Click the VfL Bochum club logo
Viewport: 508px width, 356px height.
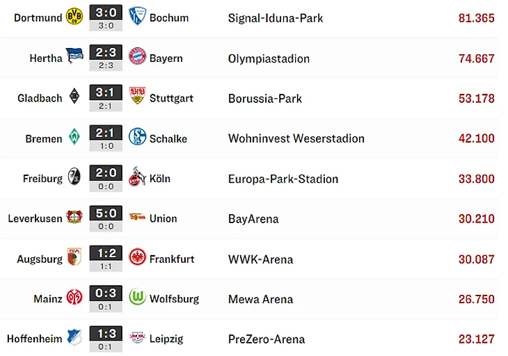click(x=137, y=17)
